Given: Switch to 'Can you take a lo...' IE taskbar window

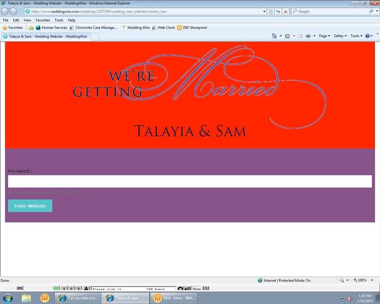Looking at the screenshot, I should coord(78,298).
